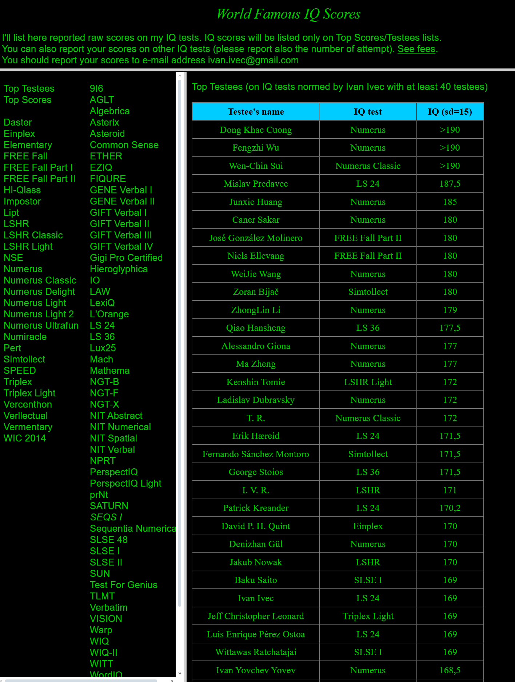
Task: Open the Top Scores list
Action: click(28, 100)
